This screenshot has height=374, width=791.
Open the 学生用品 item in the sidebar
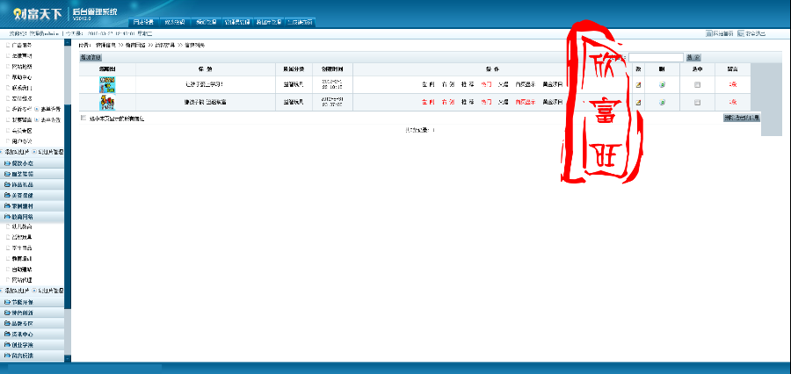tap(22, 248)
